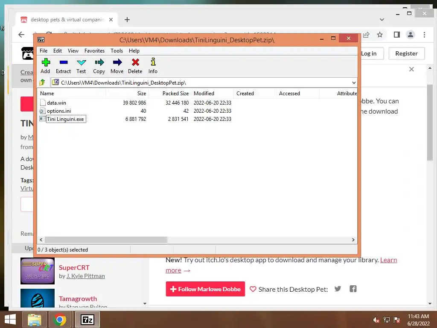Click the Copy toolbar icon
This screenshot has width=437, height=328.
[99, 62]
